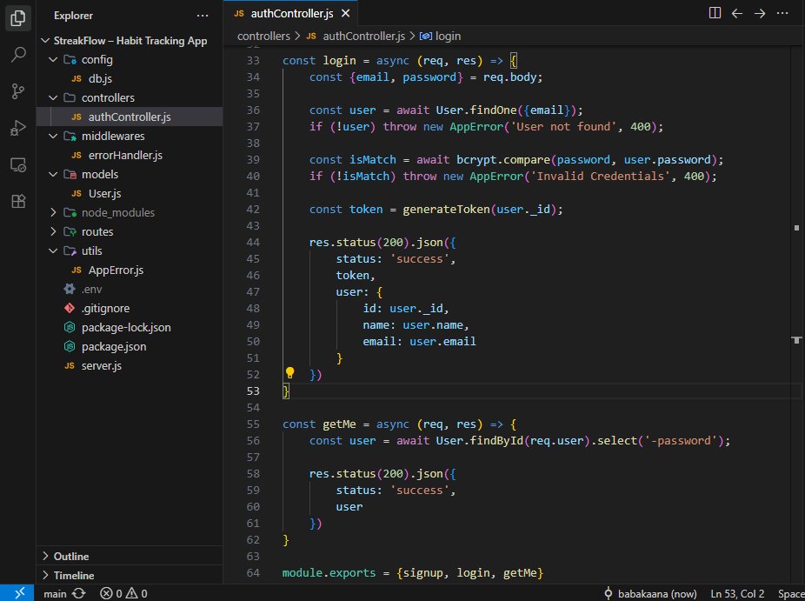Collapse the StreakFlow project root folder
Screen dimensions: 805x601
tap(45, 41)
